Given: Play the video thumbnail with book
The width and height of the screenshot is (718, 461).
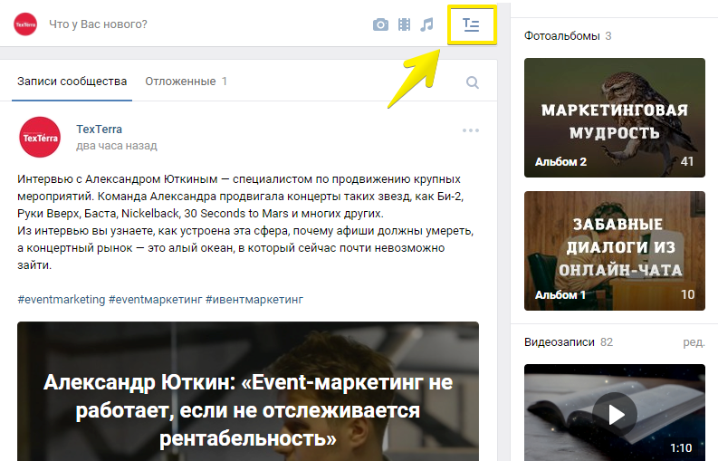Looking at the screenshot, I should [615, 414].
